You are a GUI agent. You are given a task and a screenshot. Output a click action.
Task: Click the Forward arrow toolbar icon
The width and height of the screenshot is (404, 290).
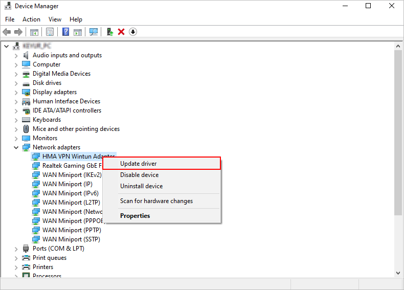pyautogui.click(x=18, y=32)
